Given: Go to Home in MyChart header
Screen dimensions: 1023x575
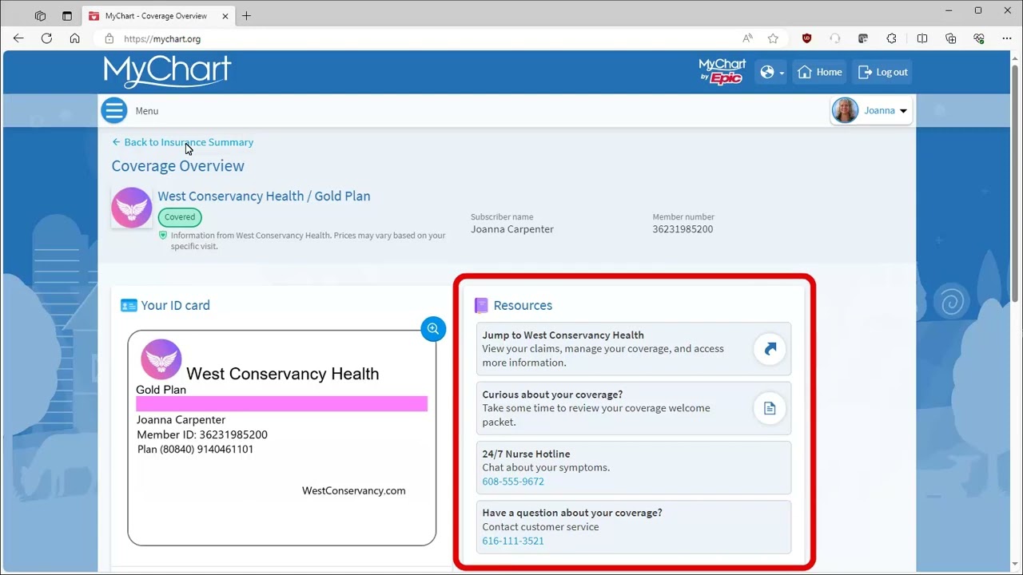Looking at the screenshot, I should click(819, 72).
